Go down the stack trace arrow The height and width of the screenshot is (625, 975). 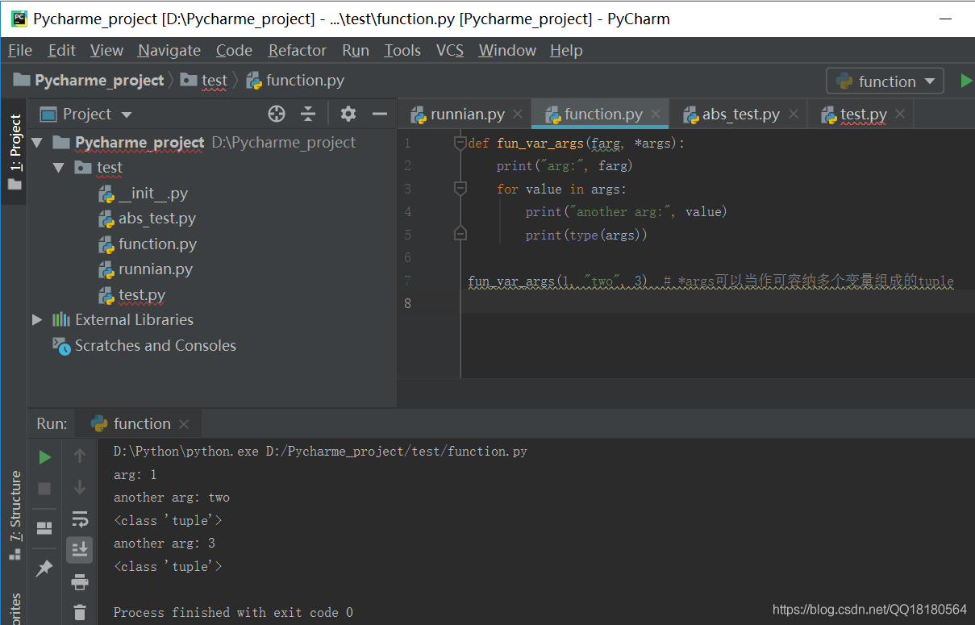tap(79, 487)
